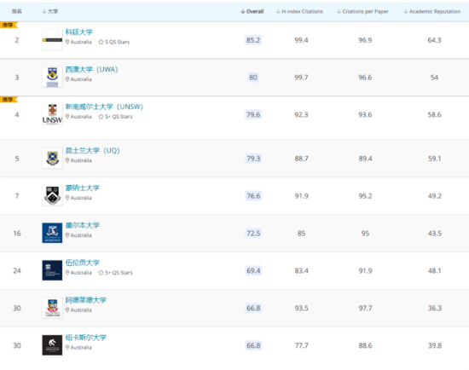Open 昆士兰大学 (UQ) link

(x=92, y=150)
